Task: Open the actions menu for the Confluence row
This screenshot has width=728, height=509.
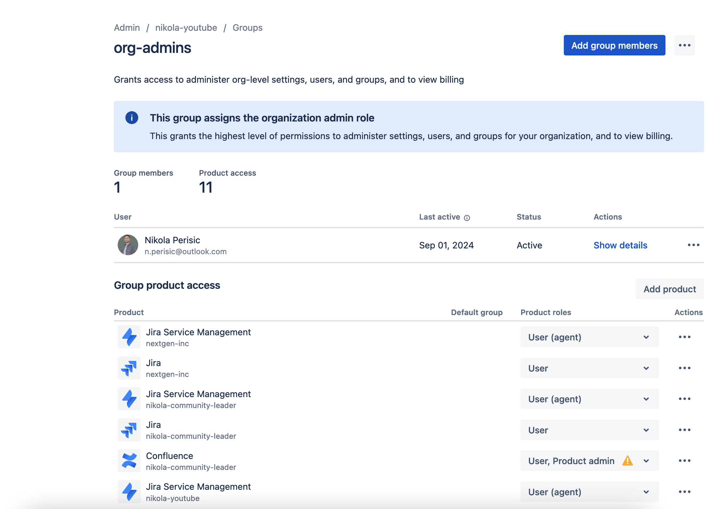Action: pyautogui.click(x=685, y=461)
